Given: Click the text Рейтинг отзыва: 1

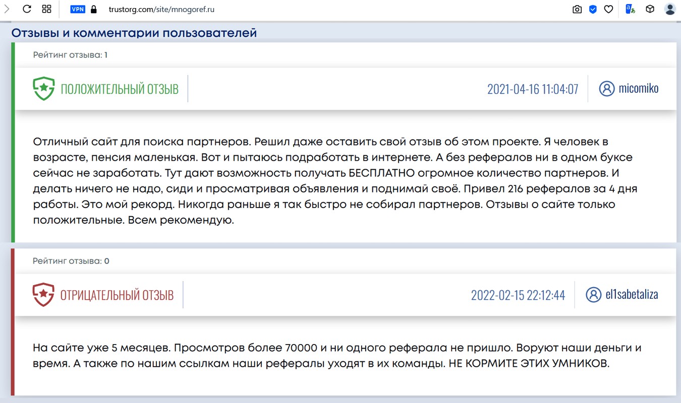Looking at the screenshot, I should tap(70, 55).
